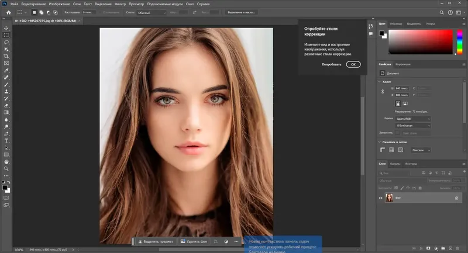This screenshot has height=253, width=468.
Task: Select the Brush tool
Action: [x=6, y=84]
